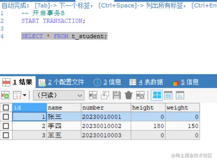Screen dimensions: 217x163
Task: Open the 只读 mode dropdown
Action: point(59,95)
